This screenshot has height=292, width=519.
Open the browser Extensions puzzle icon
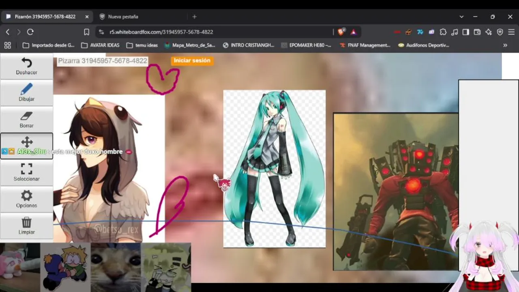[x=443, y=32]
